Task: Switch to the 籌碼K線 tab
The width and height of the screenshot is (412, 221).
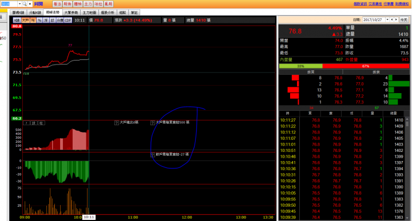Action: (18, 13)
